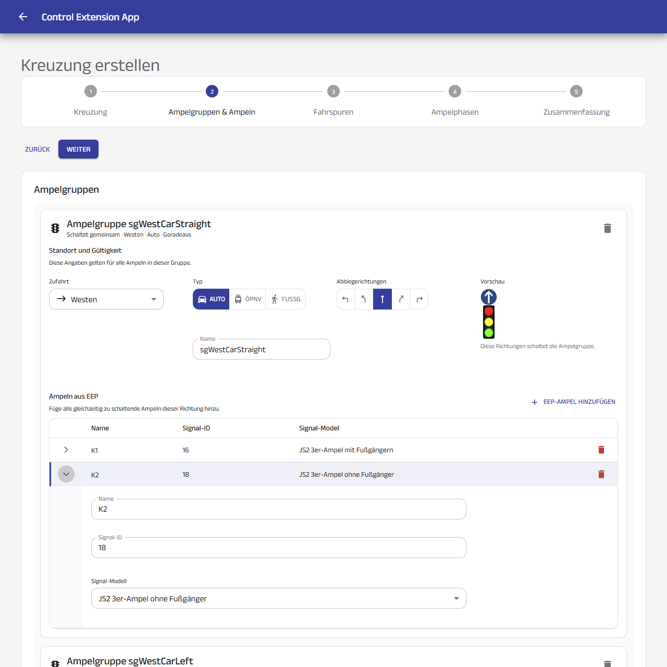Switch type to ÖPNV

coord(248,299)
